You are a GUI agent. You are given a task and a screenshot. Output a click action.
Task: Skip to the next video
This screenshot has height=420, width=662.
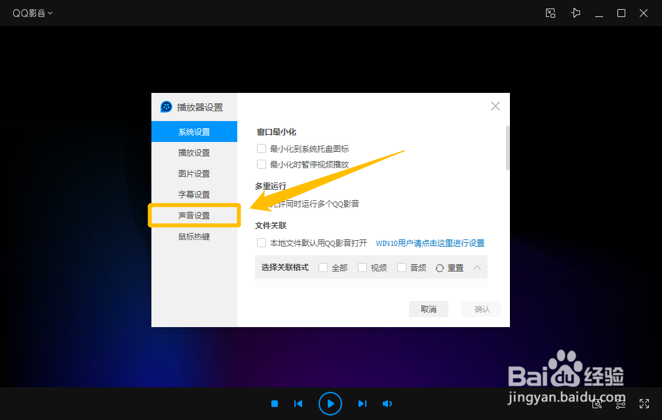(362, 404)
